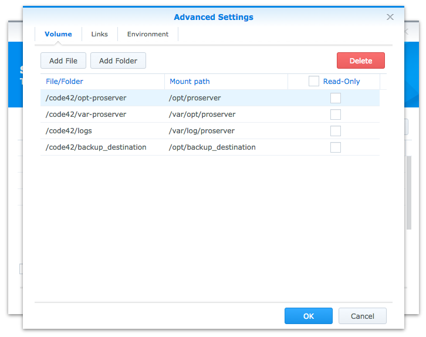Viewport: 426px width, 337px height.
Task: Select the /code42/logs folder row
Action: click(x=210, y=131)
